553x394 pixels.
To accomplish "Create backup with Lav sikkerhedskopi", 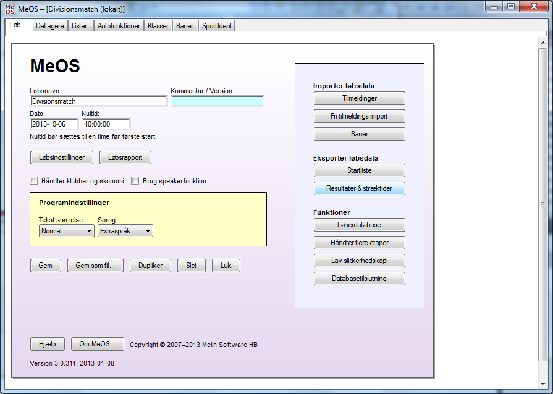I will [359, 261].
